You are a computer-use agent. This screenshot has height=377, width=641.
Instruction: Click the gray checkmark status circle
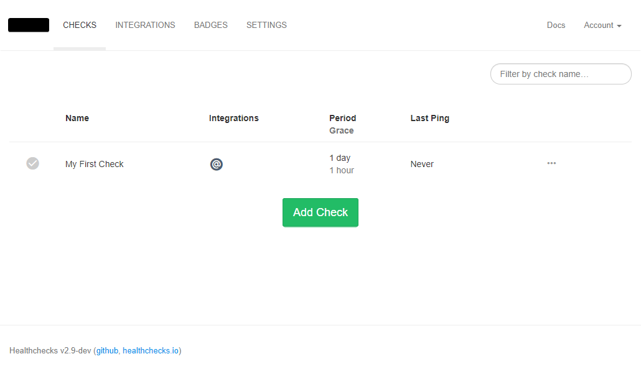(33, 163)
